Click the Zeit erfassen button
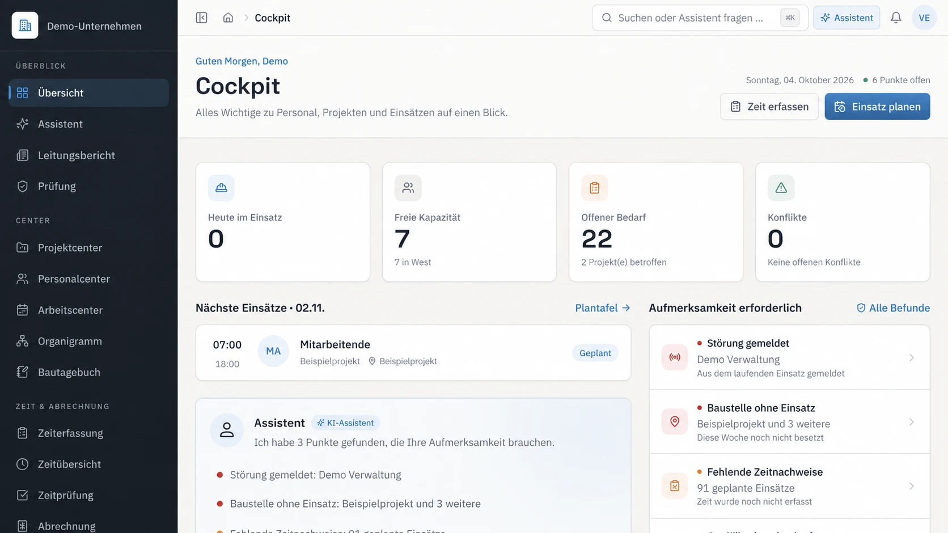The image size is (948, 533). (769, 106)
